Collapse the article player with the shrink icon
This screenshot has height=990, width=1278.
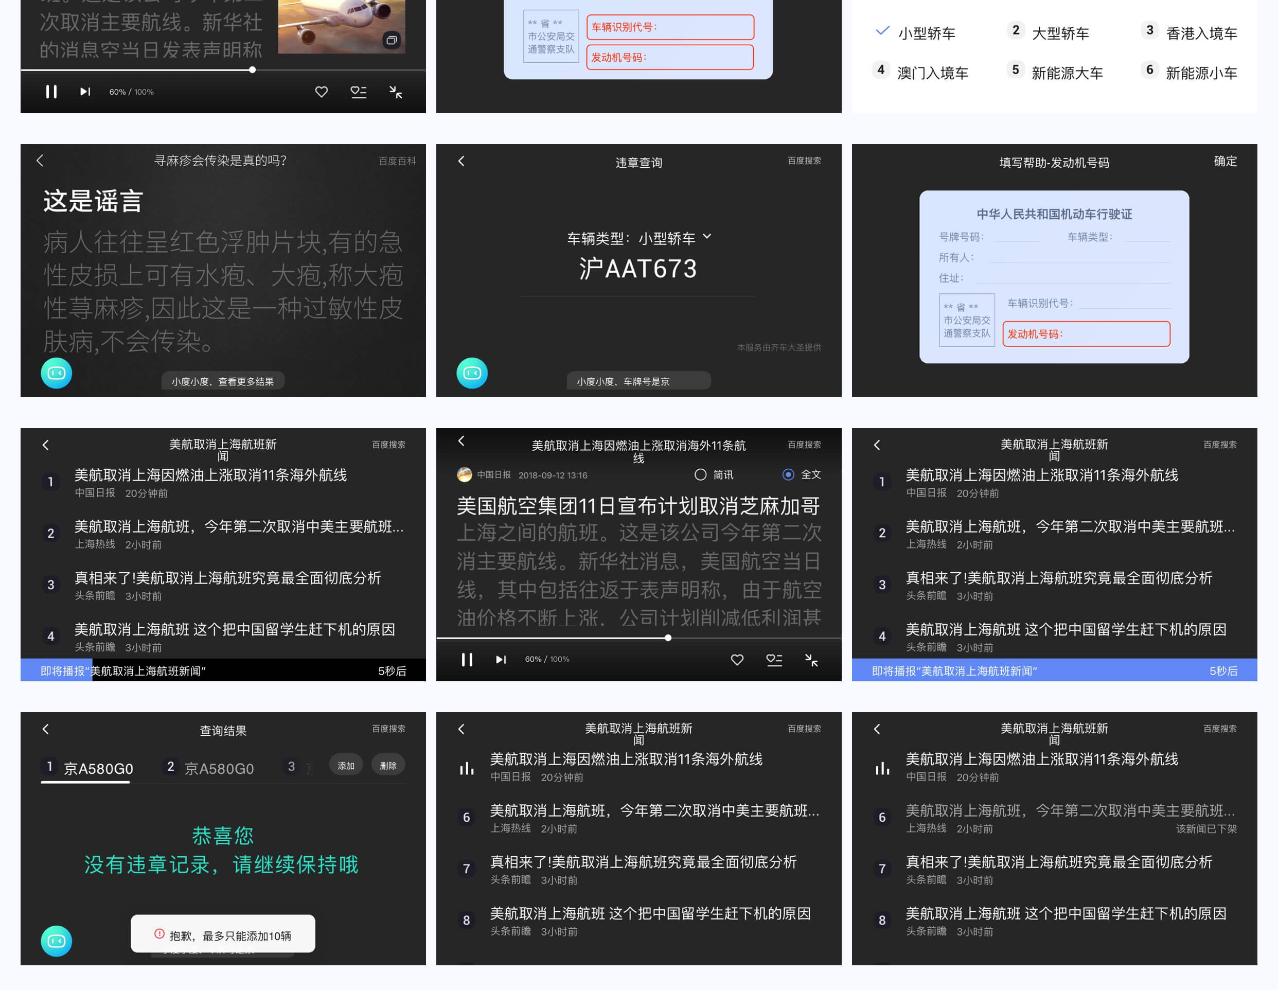[811, 660]
